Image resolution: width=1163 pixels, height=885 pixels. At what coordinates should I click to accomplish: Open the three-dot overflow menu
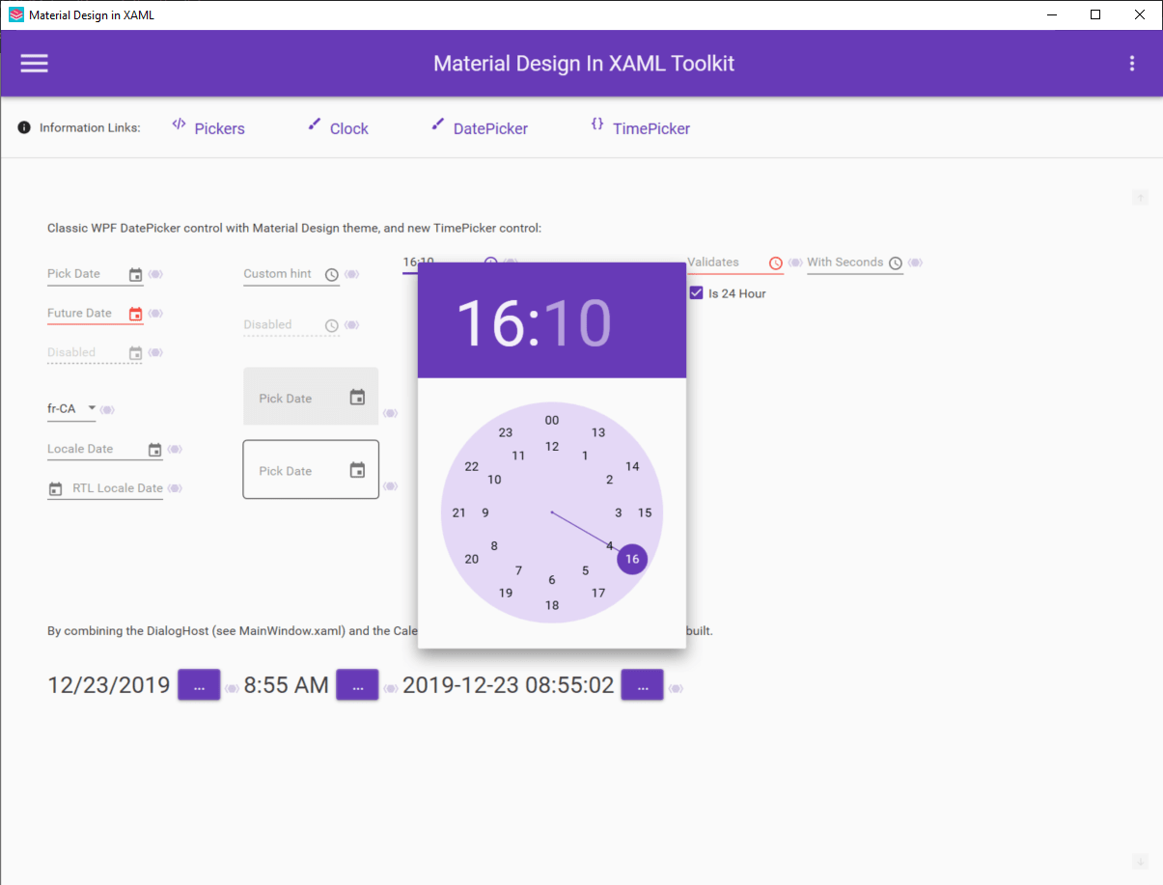click(1132, 64)
